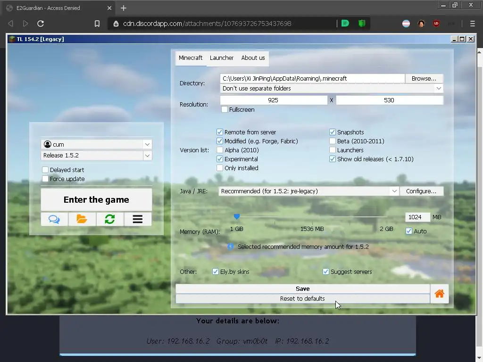Open the hamburger menu in launcher panel

[x=137, y=219]
